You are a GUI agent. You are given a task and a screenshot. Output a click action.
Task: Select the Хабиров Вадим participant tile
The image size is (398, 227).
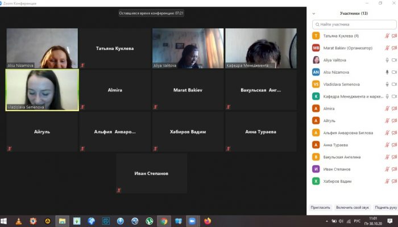pyautogui.click(x=188, y=132)
